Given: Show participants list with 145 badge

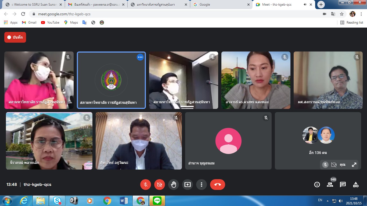Looking at the screenshot, I should coord(330,185).
